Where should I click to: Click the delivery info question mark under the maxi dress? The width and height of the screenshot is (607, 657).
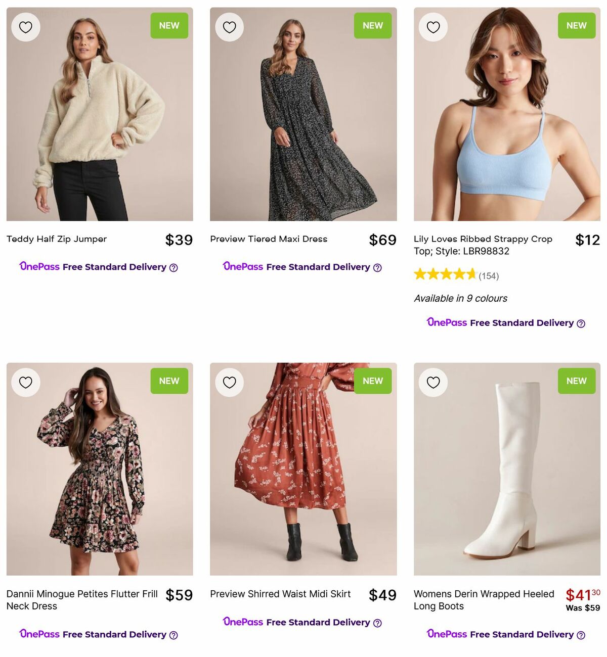pos(378,267)
